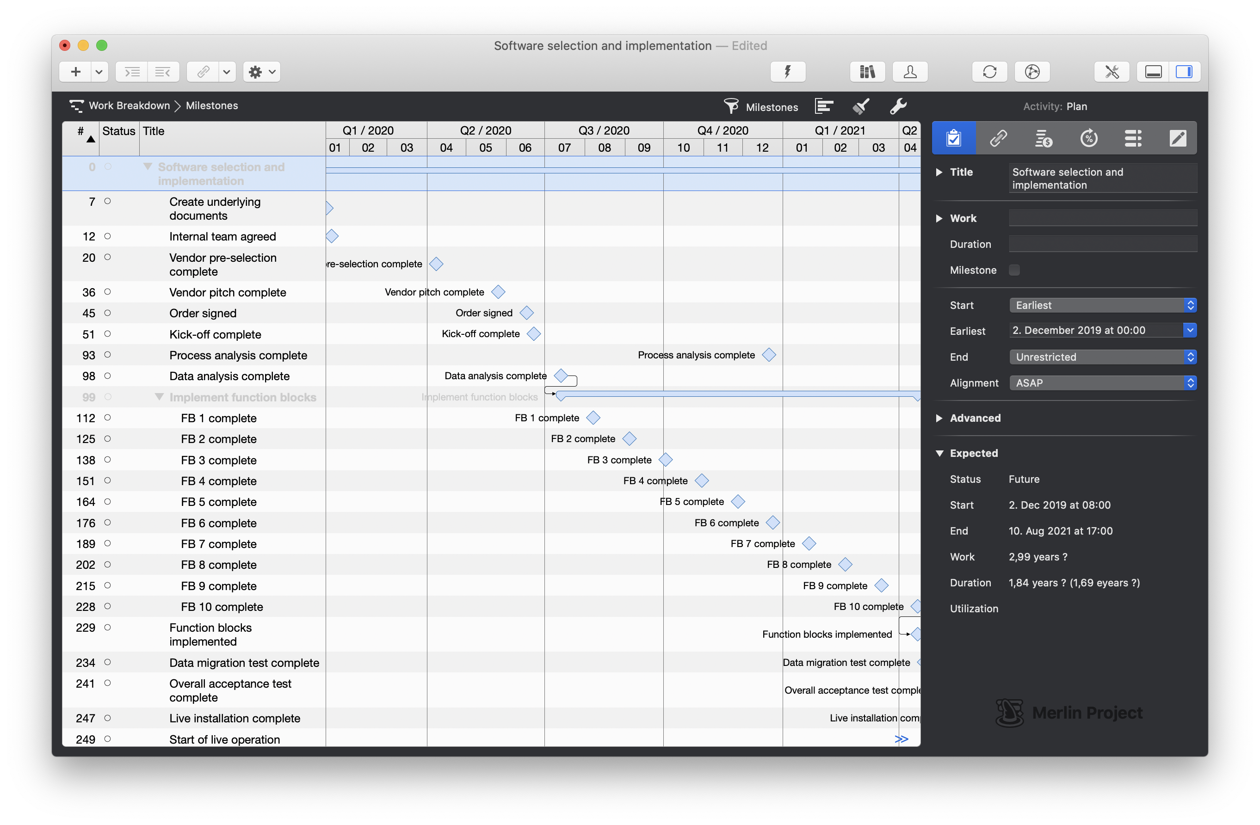Outdent the selected activity
Viewport: 1260px width, 825px height.
pos(163,71)
